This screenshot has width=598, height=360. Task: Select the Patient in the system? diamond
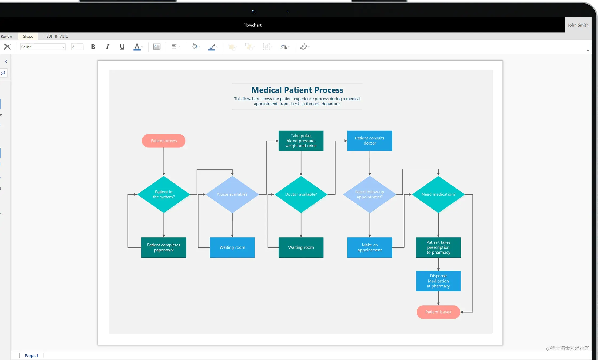[x=164, y=194]
